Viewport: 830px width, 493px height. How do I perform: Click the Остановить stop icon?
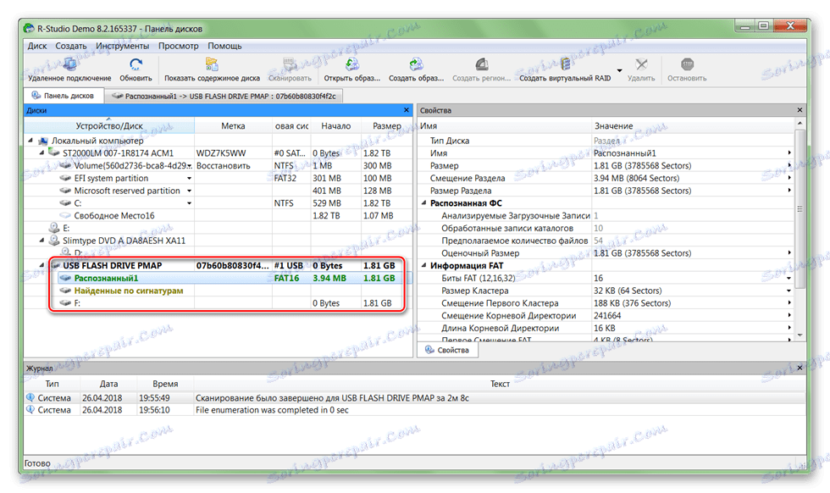click(x=687, y=64)
